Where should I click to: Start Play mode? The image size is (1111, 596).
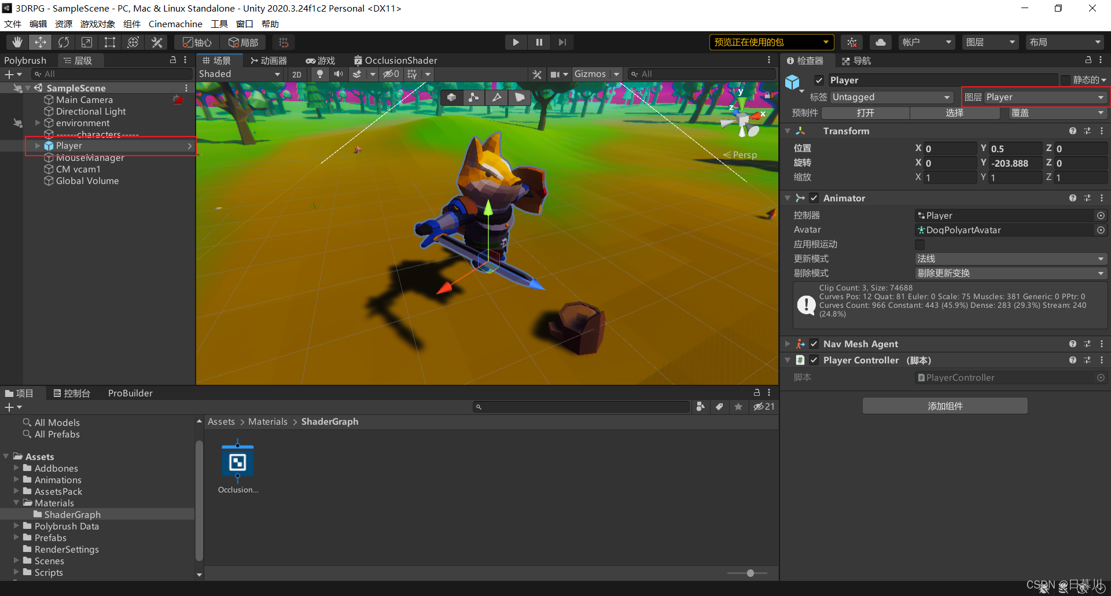pos(516,42)
